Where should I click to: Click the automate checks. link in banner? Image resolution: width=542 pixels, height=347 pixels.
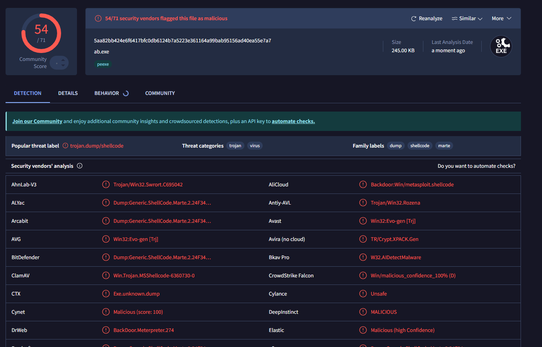293,121
